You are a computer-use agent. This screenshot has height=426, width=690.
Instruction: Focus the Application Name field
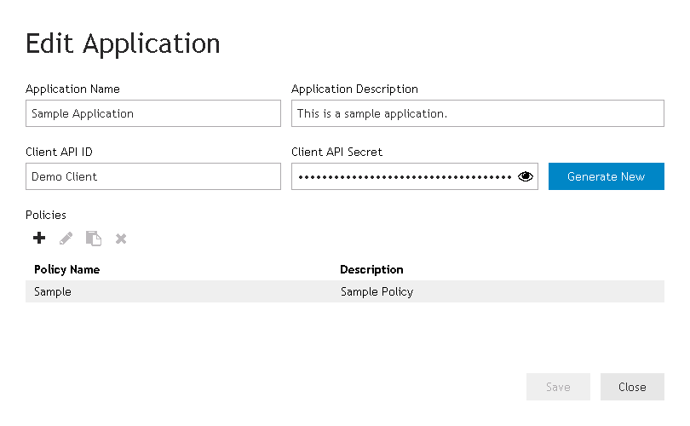[x=153, y=113]
